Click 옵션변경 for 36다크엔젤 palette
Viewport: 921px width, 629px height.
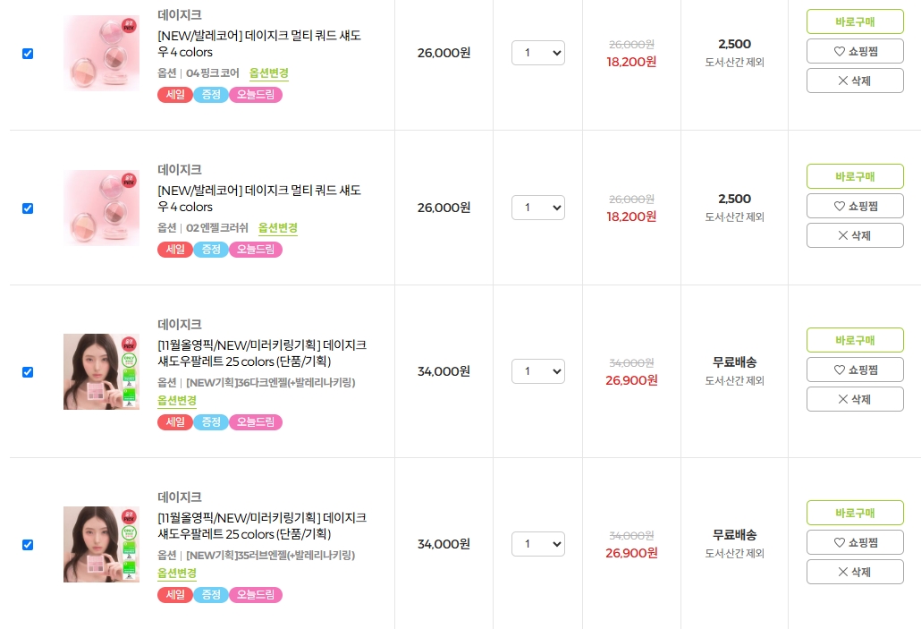coord(177,400)
